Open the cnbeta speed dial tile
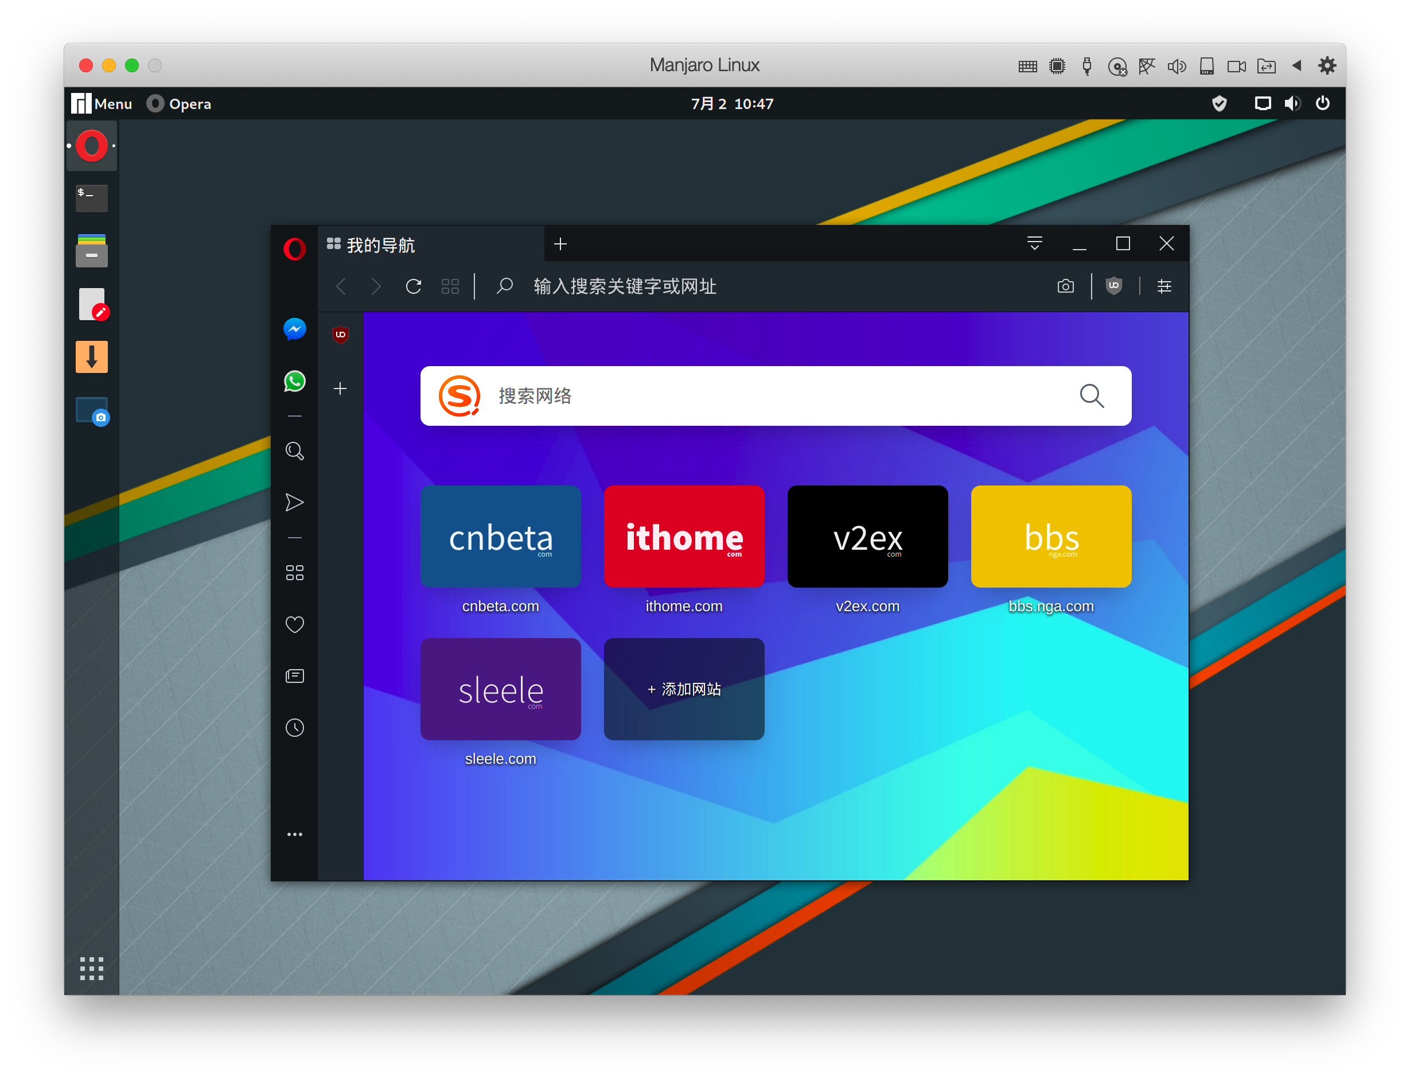This screenshot has height=1080, width=1410. pos(501,536)
